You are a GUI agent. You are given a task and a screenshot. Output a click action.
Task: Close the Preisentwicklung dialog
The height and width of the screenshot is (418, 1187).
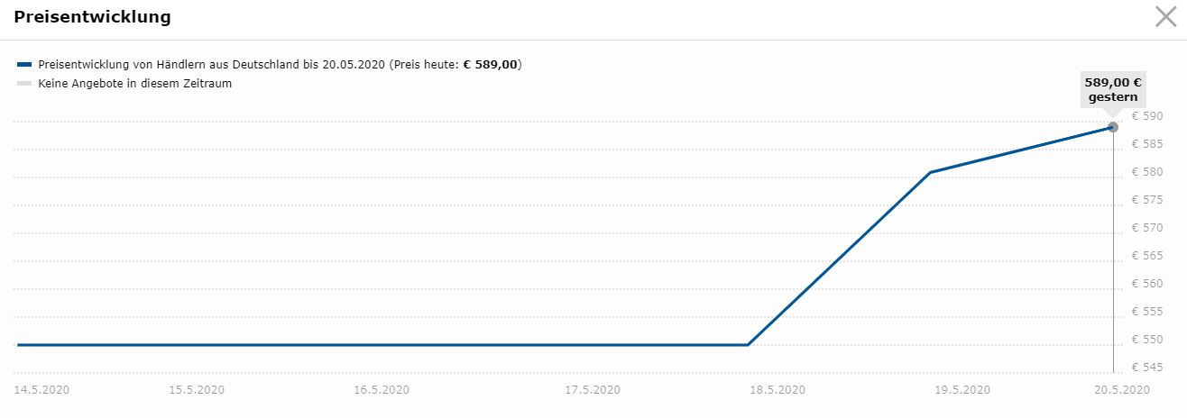[x=1165, y=17]
